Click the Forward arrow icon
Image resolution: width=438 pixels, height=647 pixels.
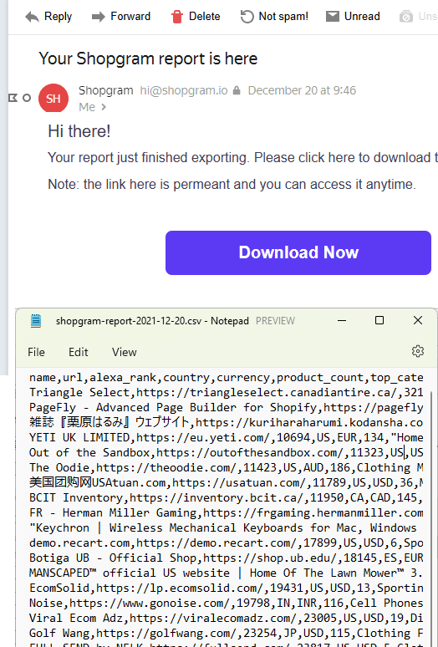98,17
